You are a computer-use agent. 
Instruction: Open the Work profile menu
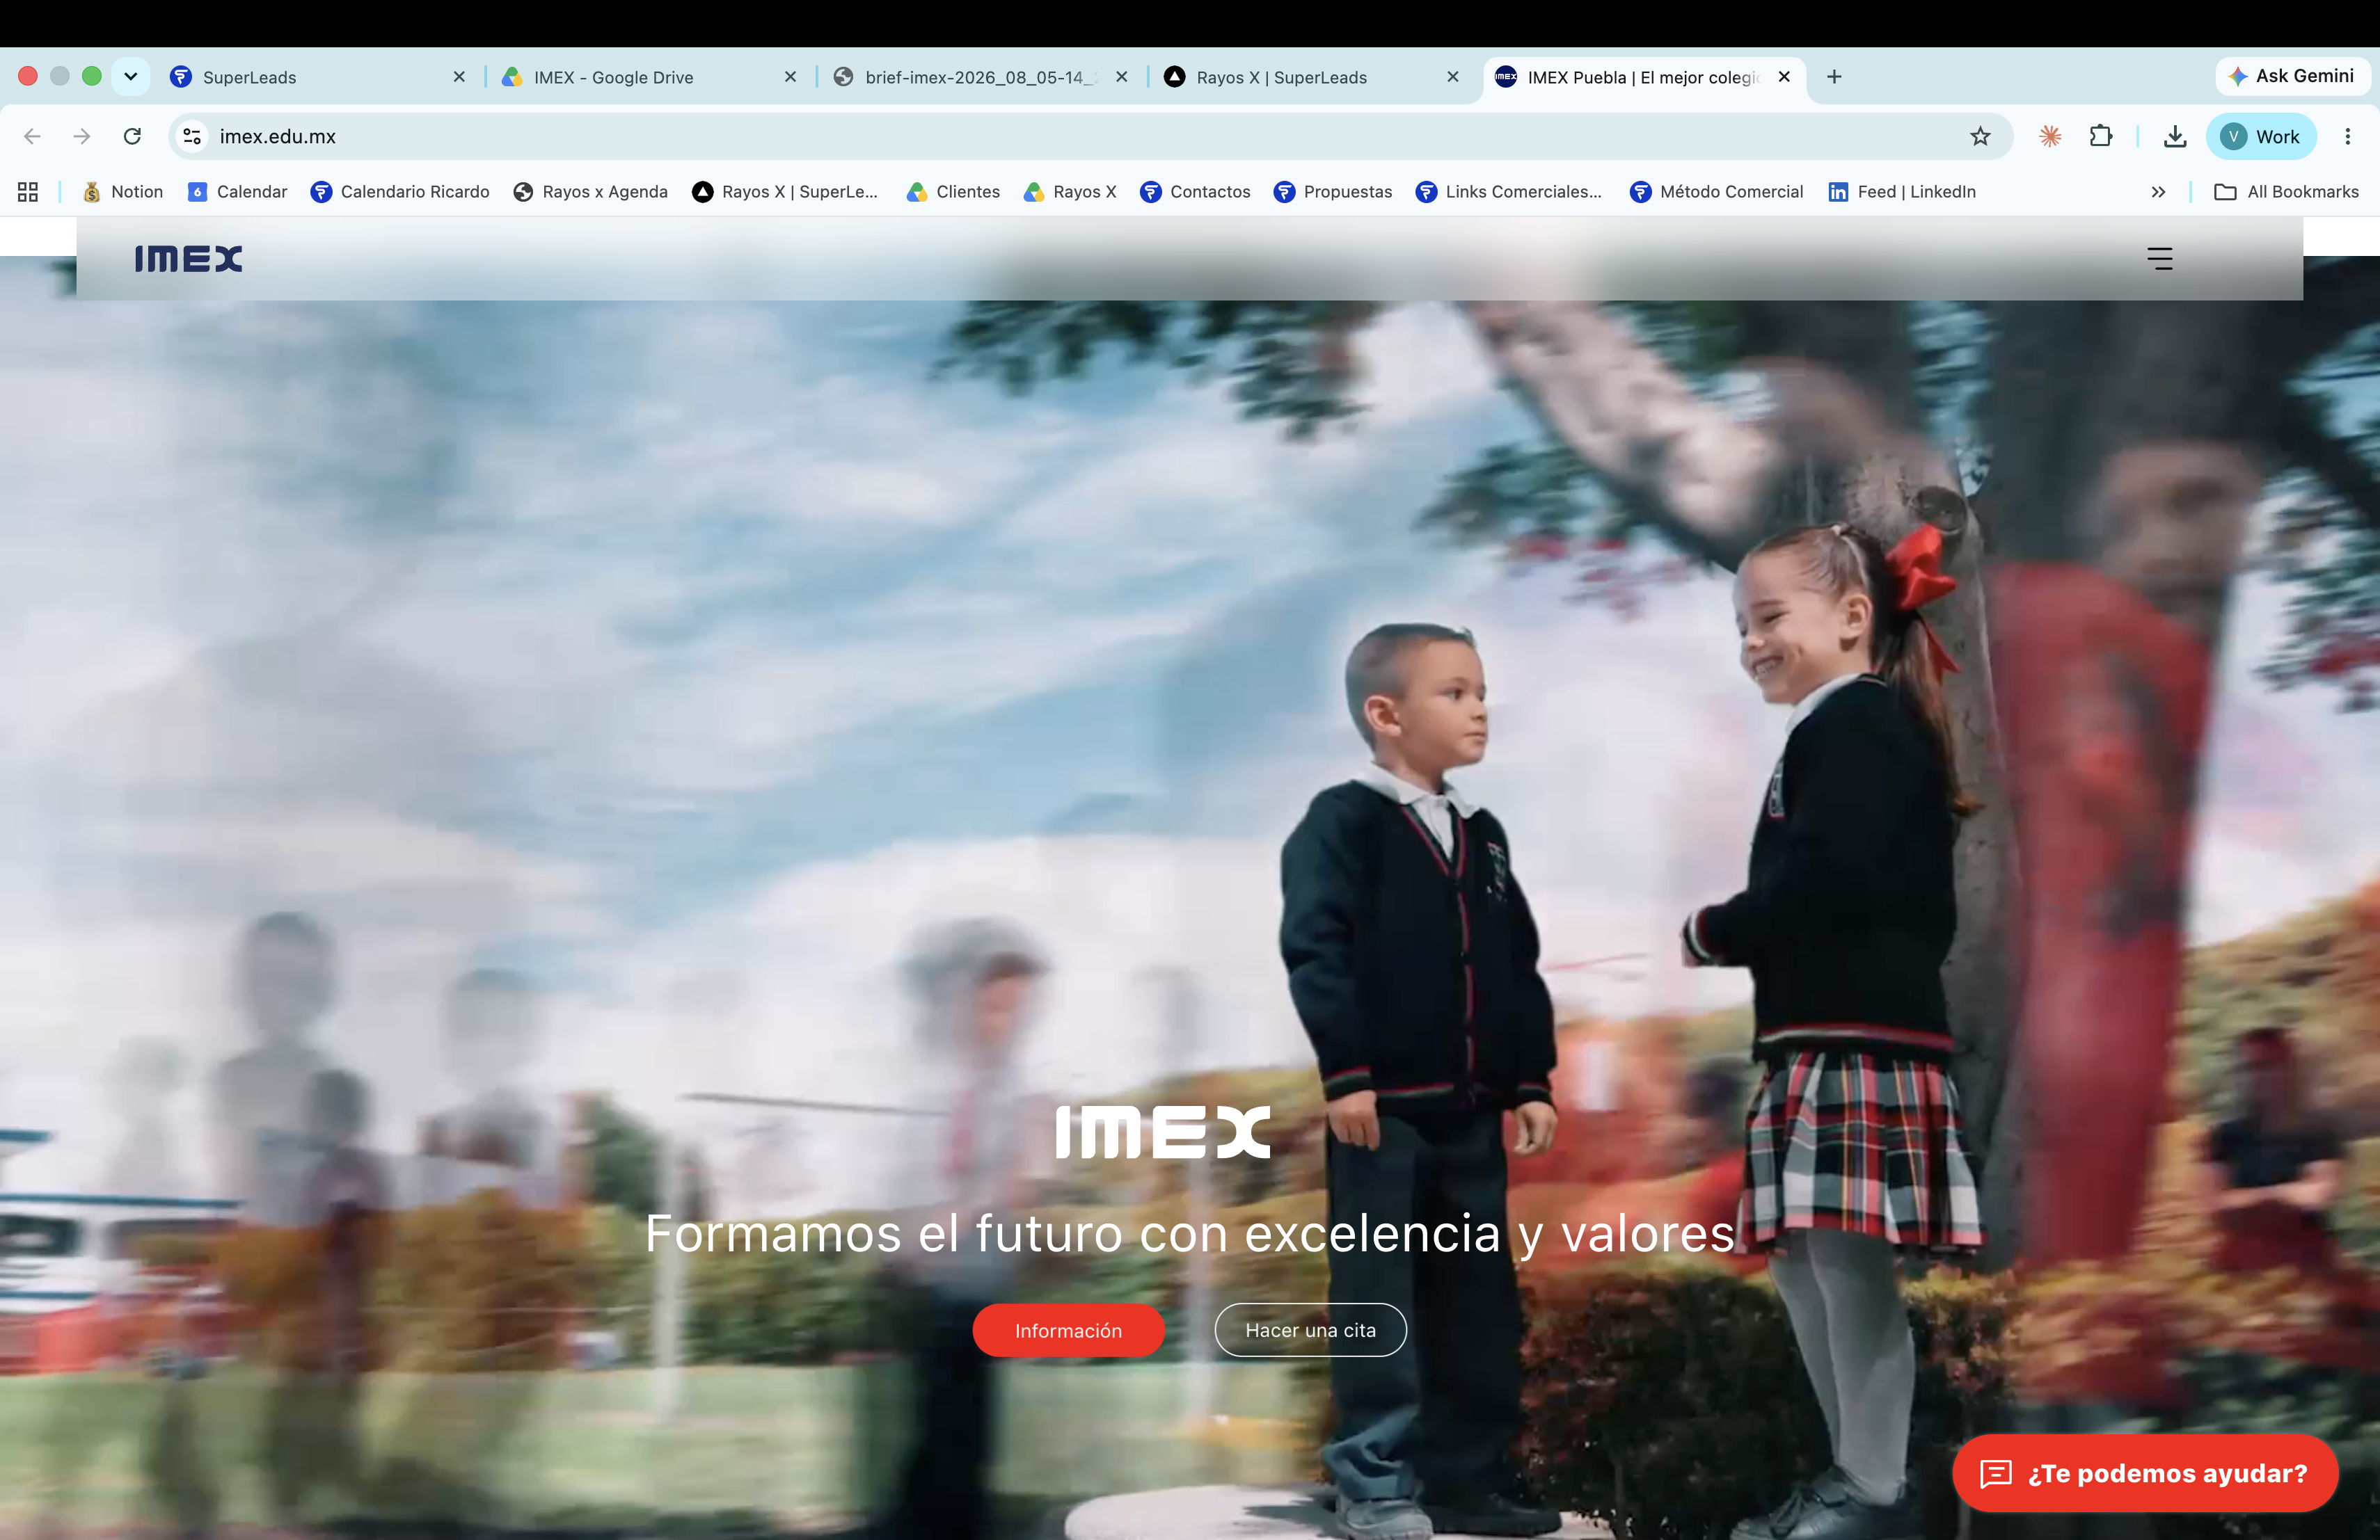point(2260,136)
